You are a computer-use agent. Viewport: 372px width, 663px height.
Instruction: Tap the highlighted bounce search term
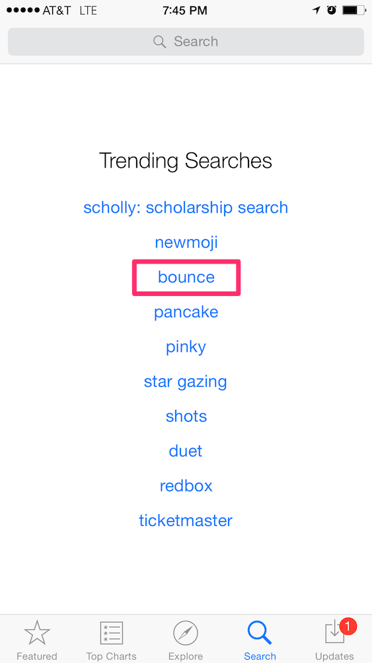[x=186, y=278]
